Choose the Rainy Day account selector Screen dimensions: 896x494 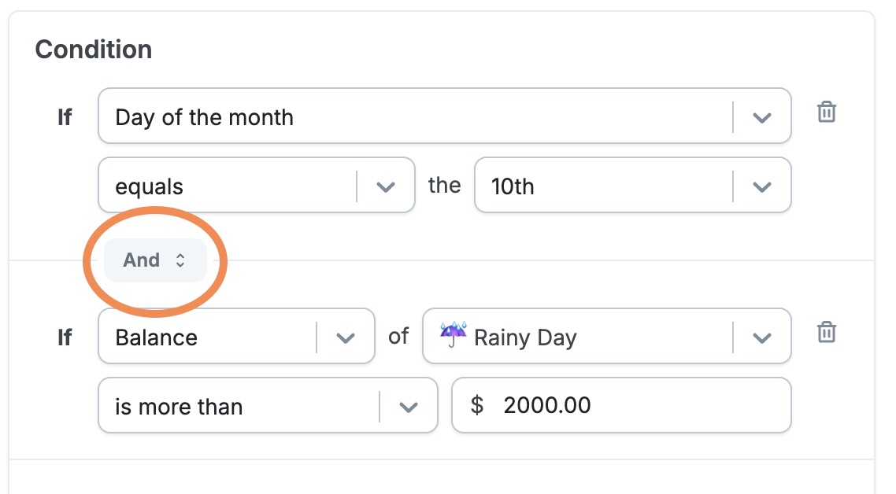pos(607,336)
